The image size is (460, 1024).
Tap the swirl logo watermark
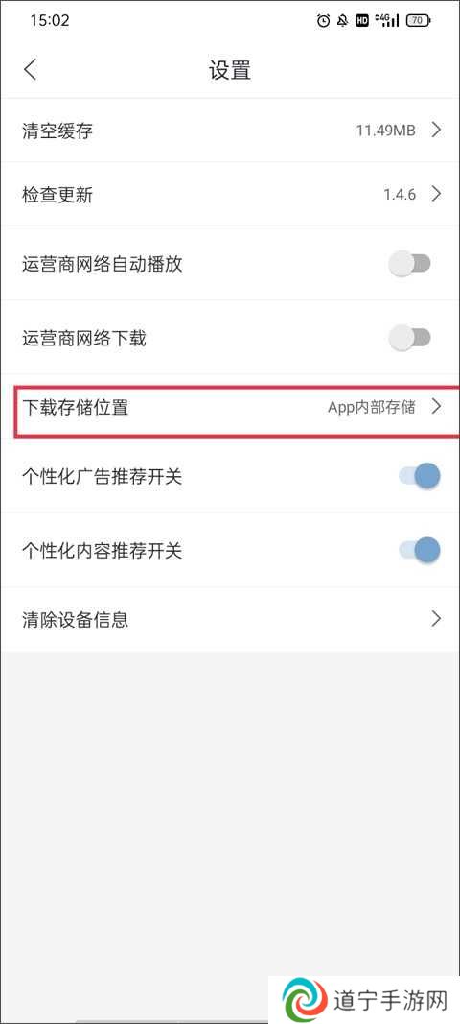[x=306, y=1000]
